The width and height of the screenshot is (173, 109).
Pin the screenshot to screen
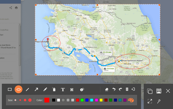click(x=159, y=101)
